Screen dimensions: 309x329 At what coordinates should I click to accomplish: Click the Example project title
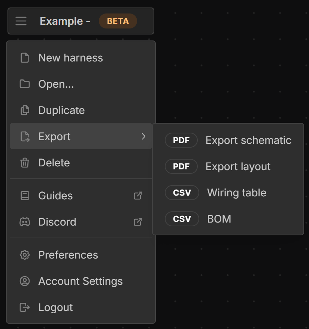64,21
